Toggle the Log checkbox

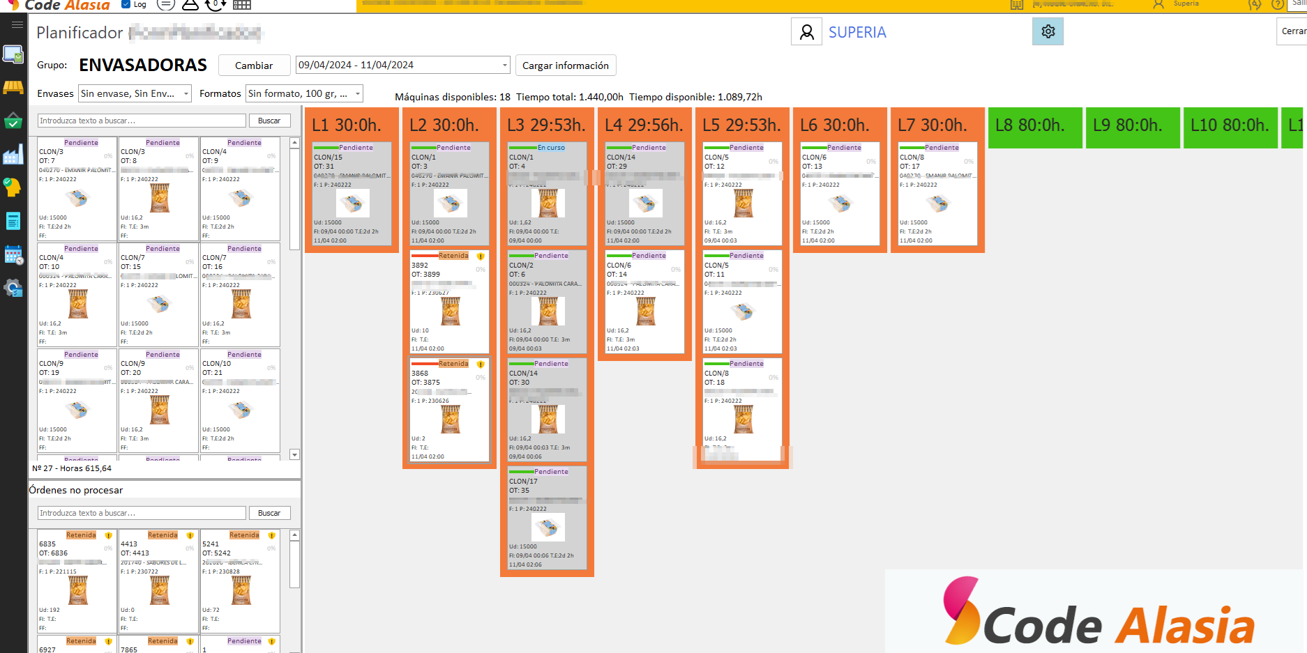pos(126,4)
